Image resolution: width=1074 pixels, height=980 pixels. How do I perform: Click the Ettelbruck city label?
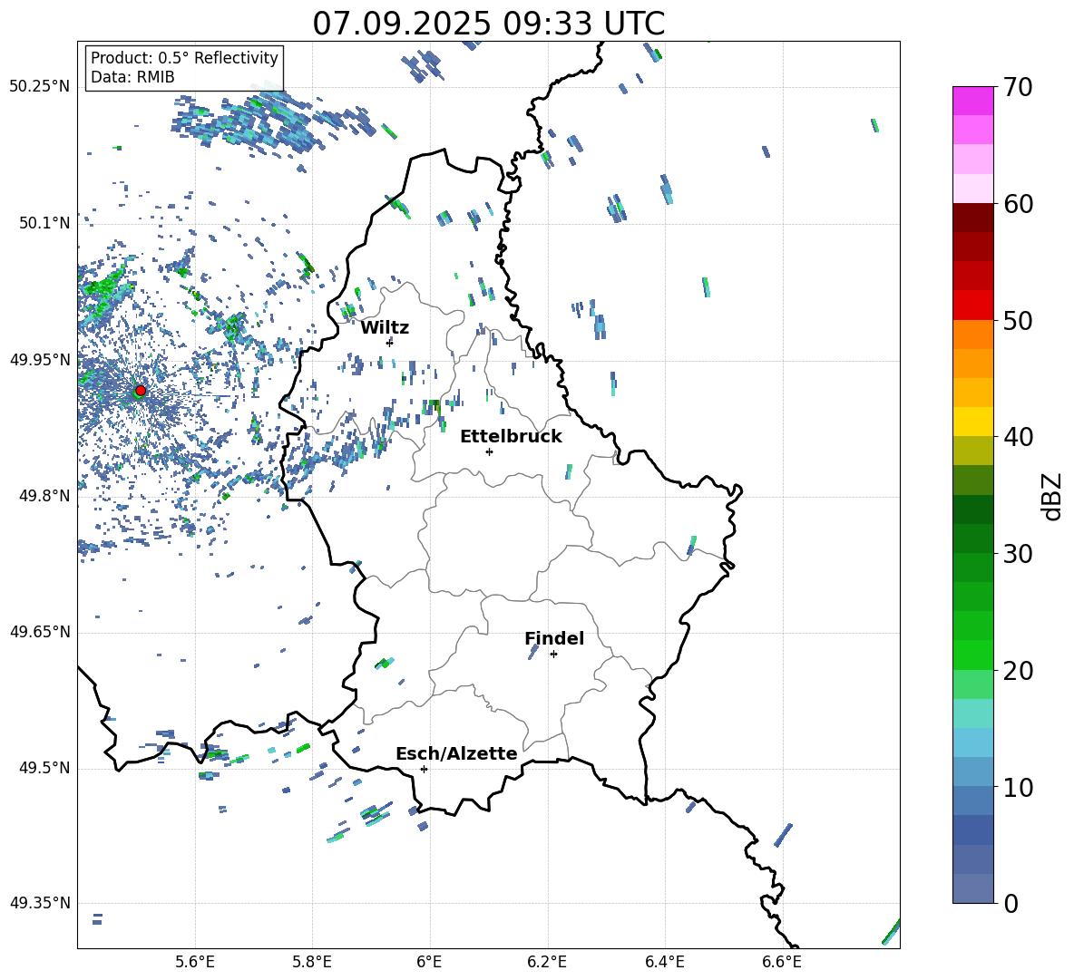(x=511, y=437)
